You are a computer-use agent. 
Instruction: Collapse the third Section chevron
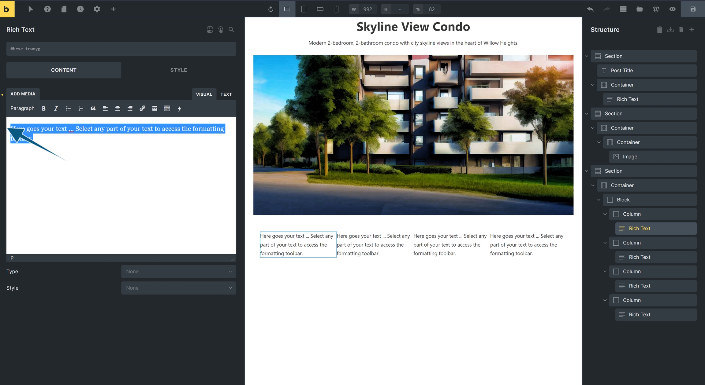[587, 171]
